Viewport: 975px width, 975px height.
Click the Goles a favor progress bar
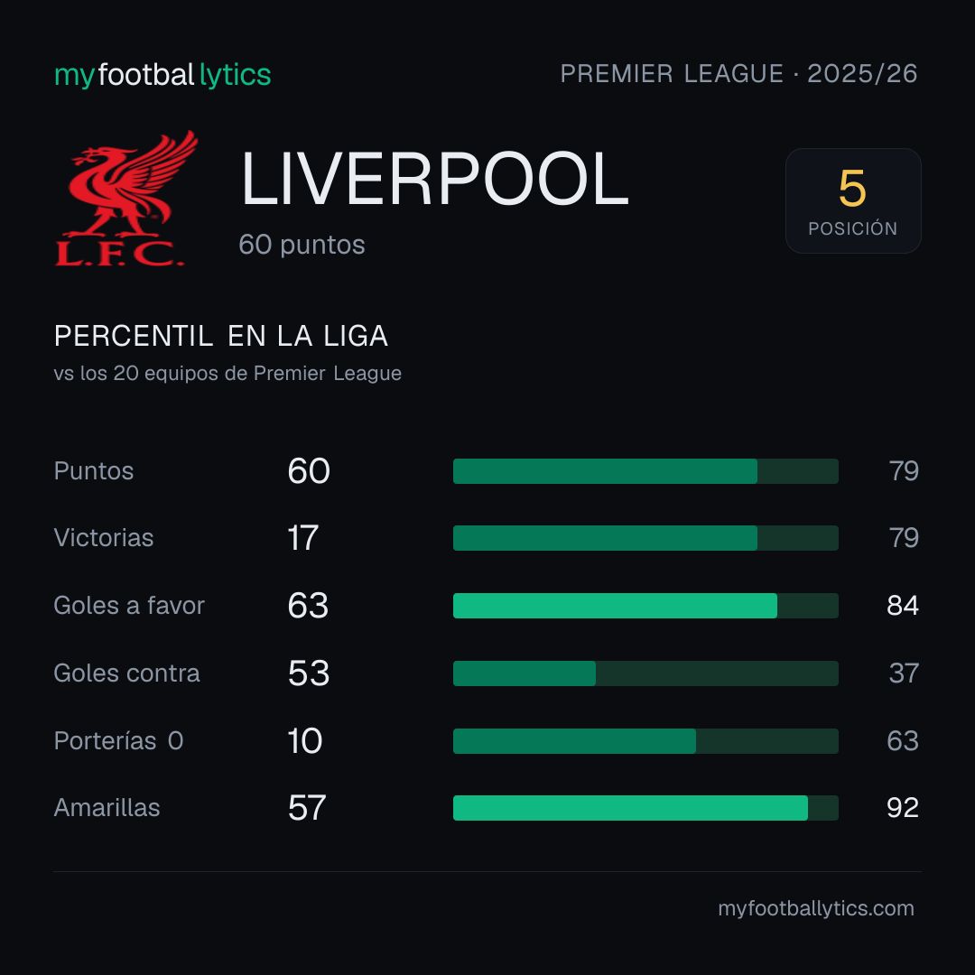pos(645,606)
